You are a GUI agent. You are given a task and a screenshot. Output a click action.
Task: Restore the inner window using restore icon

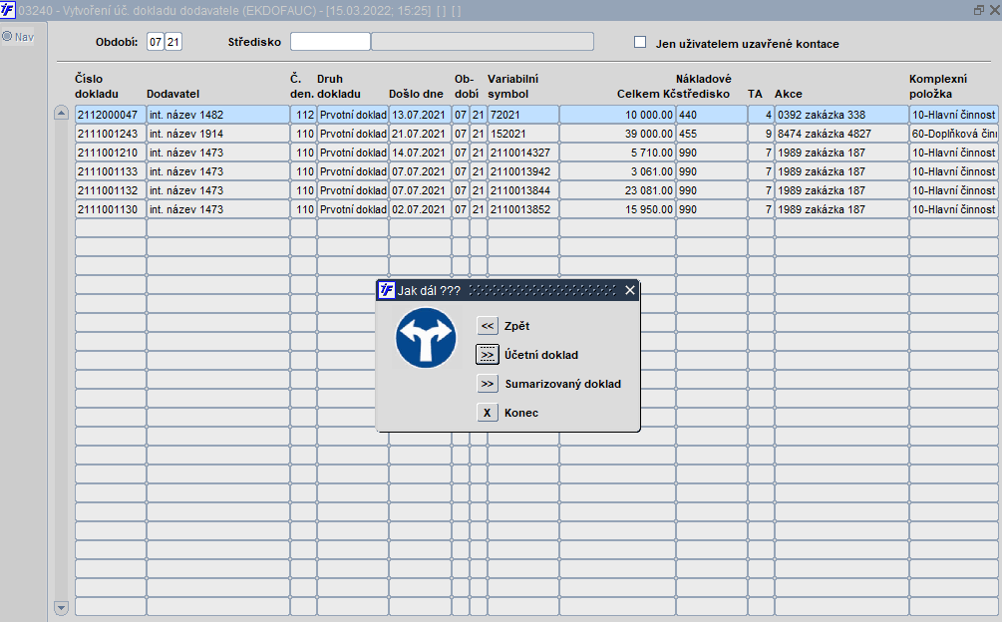979,10
